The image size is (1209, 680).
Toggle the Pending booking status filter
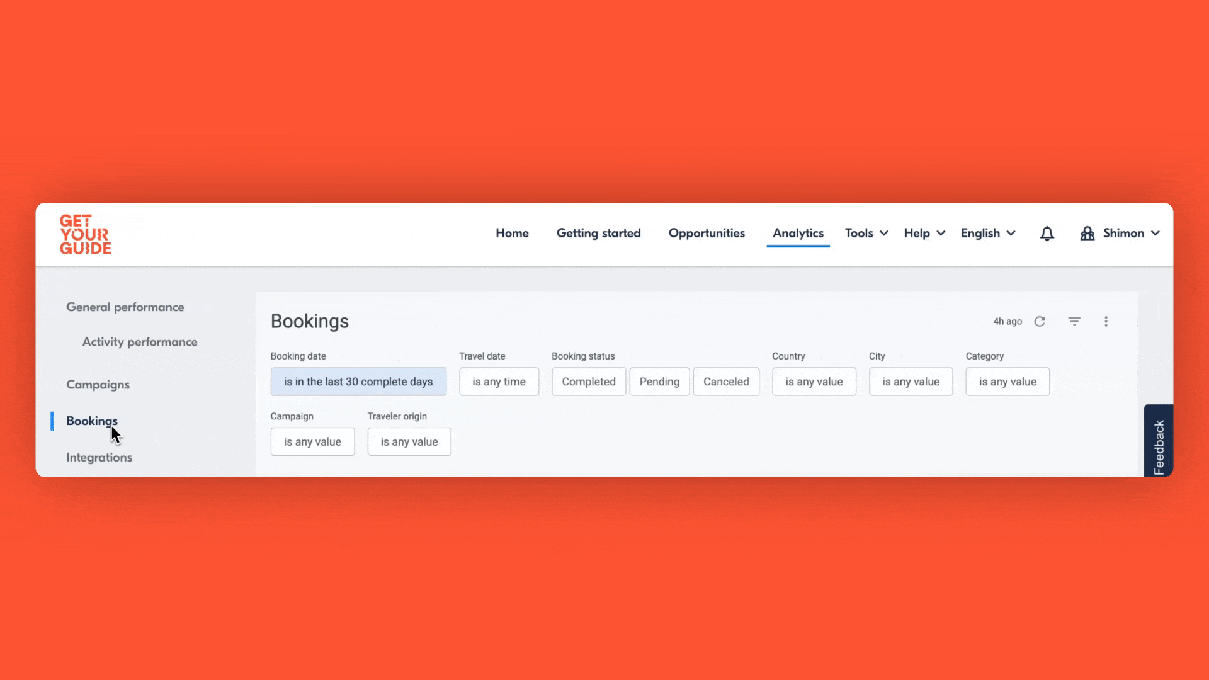pyautogui.click(x=659, y=382)
